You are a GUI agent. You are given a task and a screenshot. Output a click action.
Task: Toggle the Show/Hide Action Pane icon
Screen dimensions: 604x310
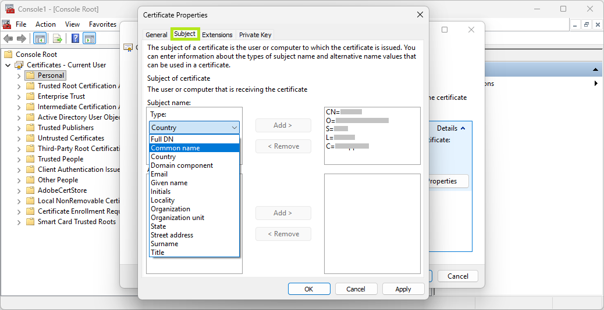(x=89, y=39)
